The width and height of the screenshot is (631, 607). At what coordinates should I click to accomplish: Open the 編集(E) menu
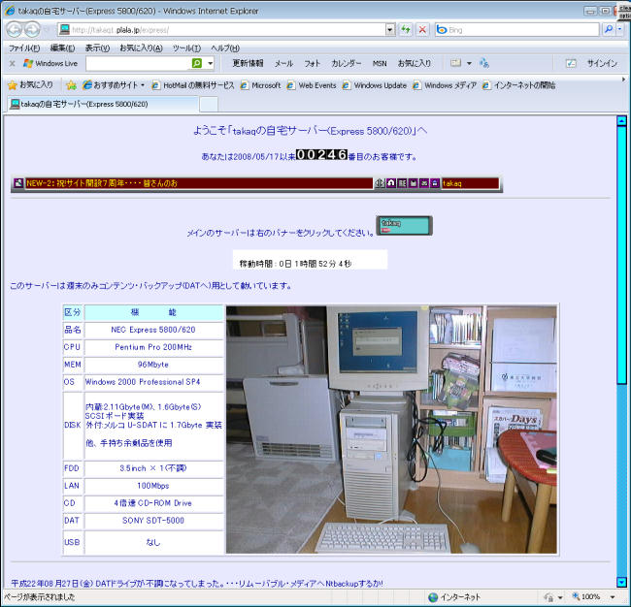click(62, 48)
